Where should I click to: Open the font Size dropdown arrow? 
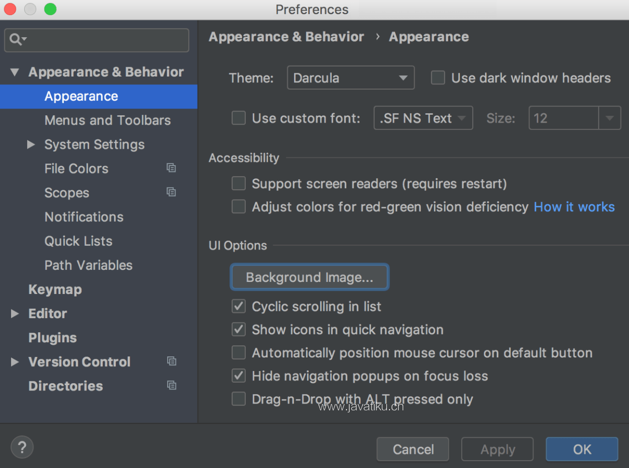610,118
